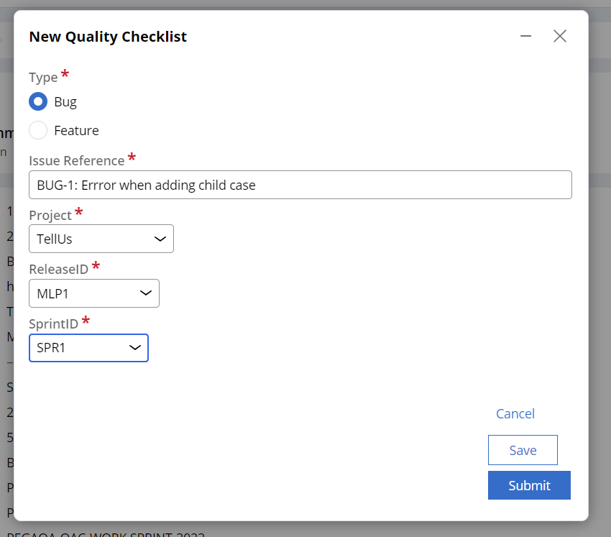Choose the Feature type radio button
The height and width of the screenshot is (537, 611).
tap(38, 130)
